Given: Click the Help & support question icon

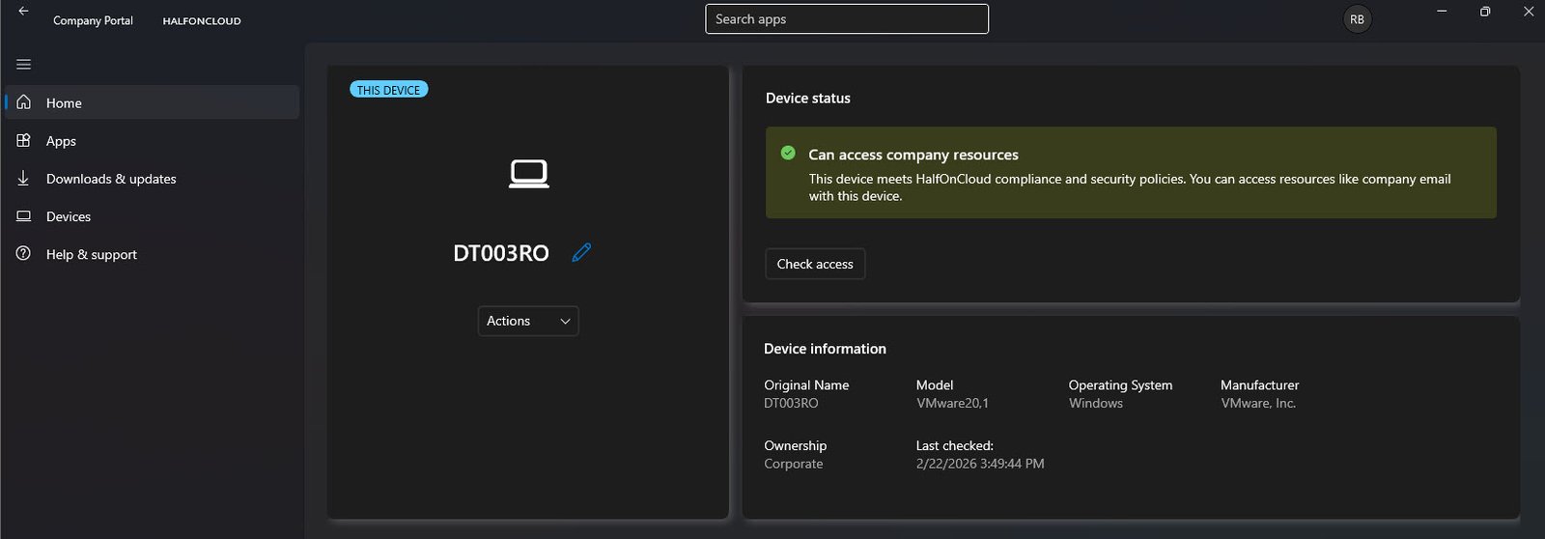Looking at the screenshot, I should [x=24, y=254].
